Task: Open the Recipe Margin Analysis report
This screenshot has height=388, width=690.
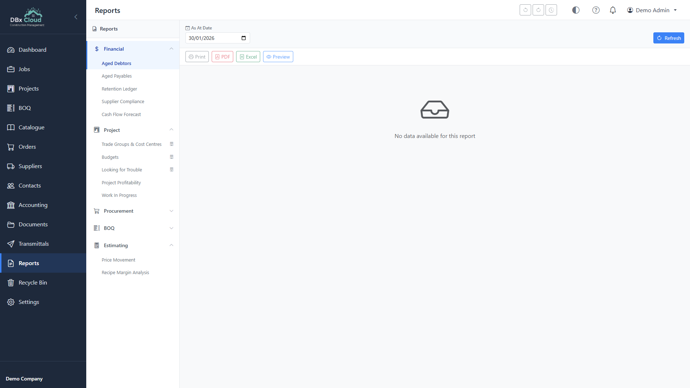Action: pos(125,272)
